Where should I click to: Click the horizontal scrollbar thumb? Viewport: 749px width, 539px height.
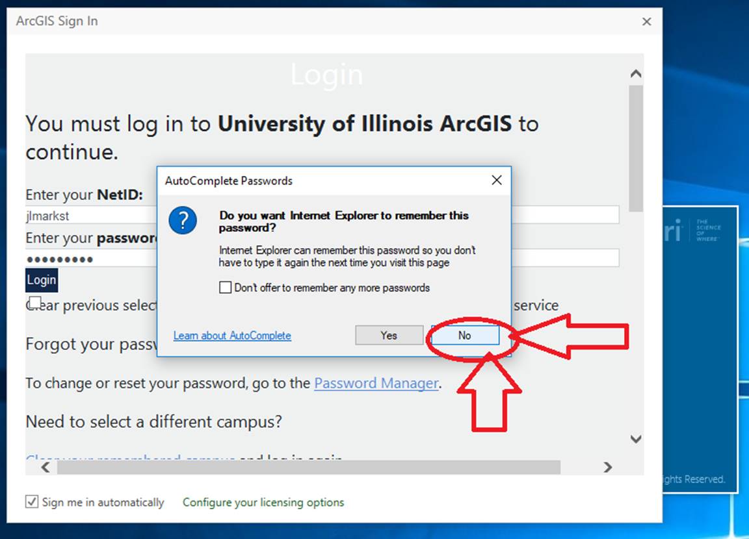(309, 468)
